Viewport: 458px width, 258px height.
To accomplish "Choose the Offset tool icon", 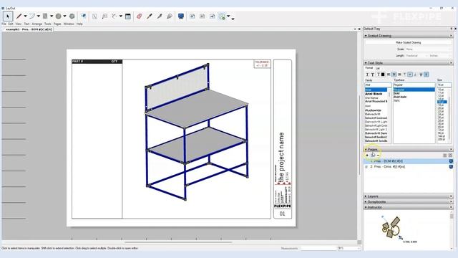I will pos(84,16).
